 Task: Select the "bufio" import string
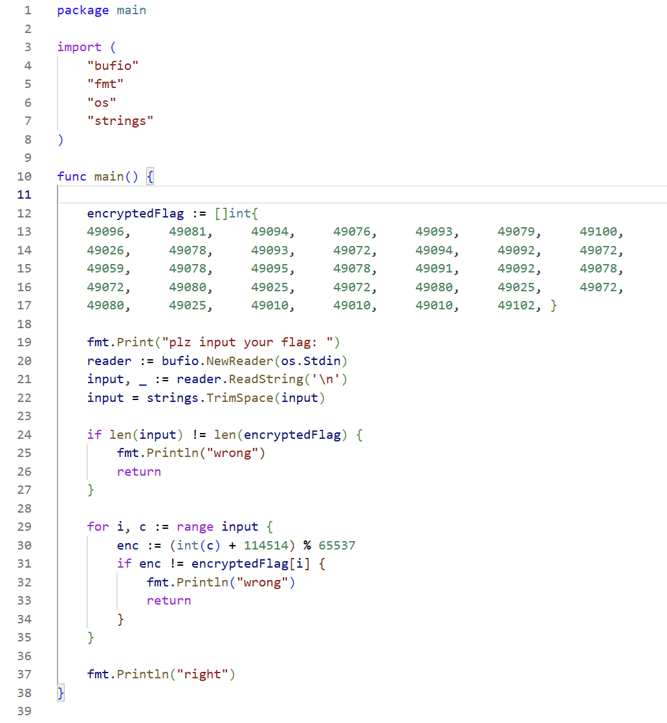[x=113, y=65]
